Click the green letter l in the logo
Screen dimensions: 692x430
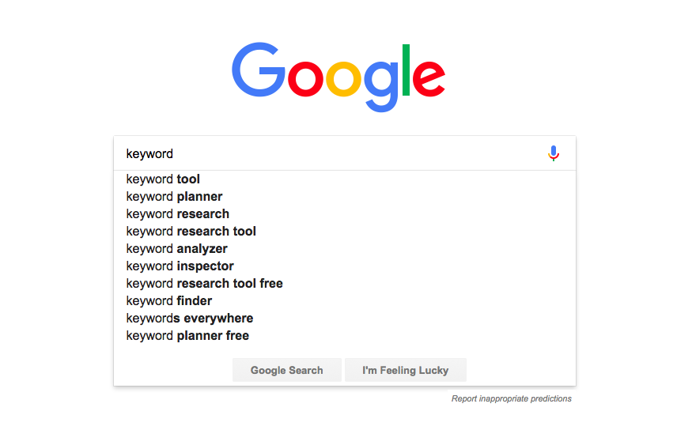coord(406,70)
